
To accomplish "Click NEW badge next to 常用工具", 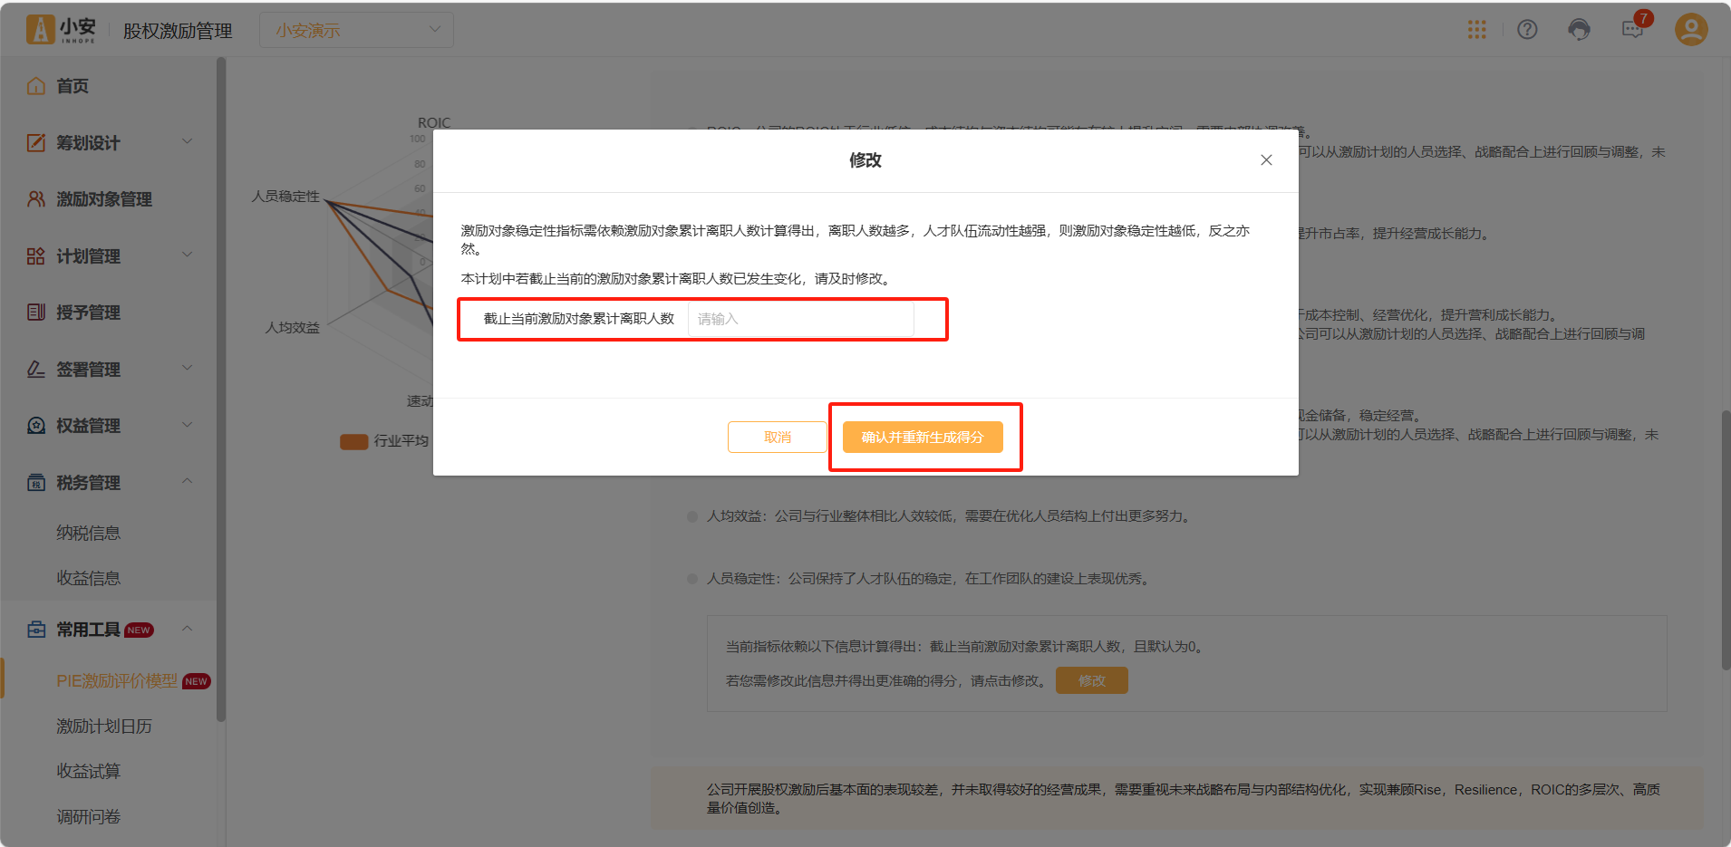I will [x=139, y=630].
